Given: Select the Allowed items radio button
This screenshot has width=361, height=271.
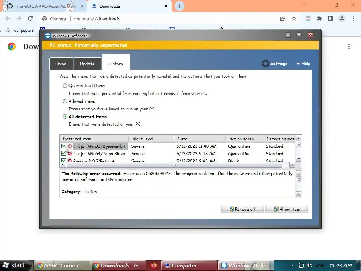Looking at the screenshot, I should click(65, 101).
